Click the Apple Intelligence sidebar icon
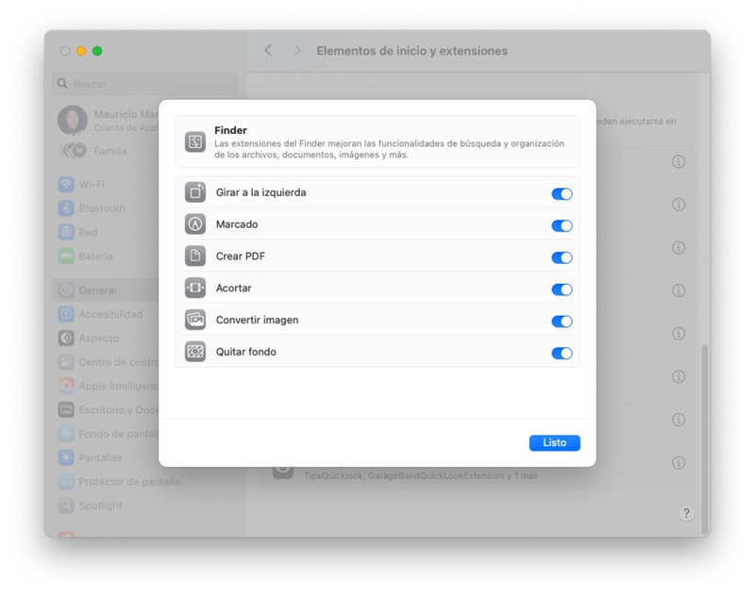The width and height of the screenshot is (755, 596). [66, 386]
